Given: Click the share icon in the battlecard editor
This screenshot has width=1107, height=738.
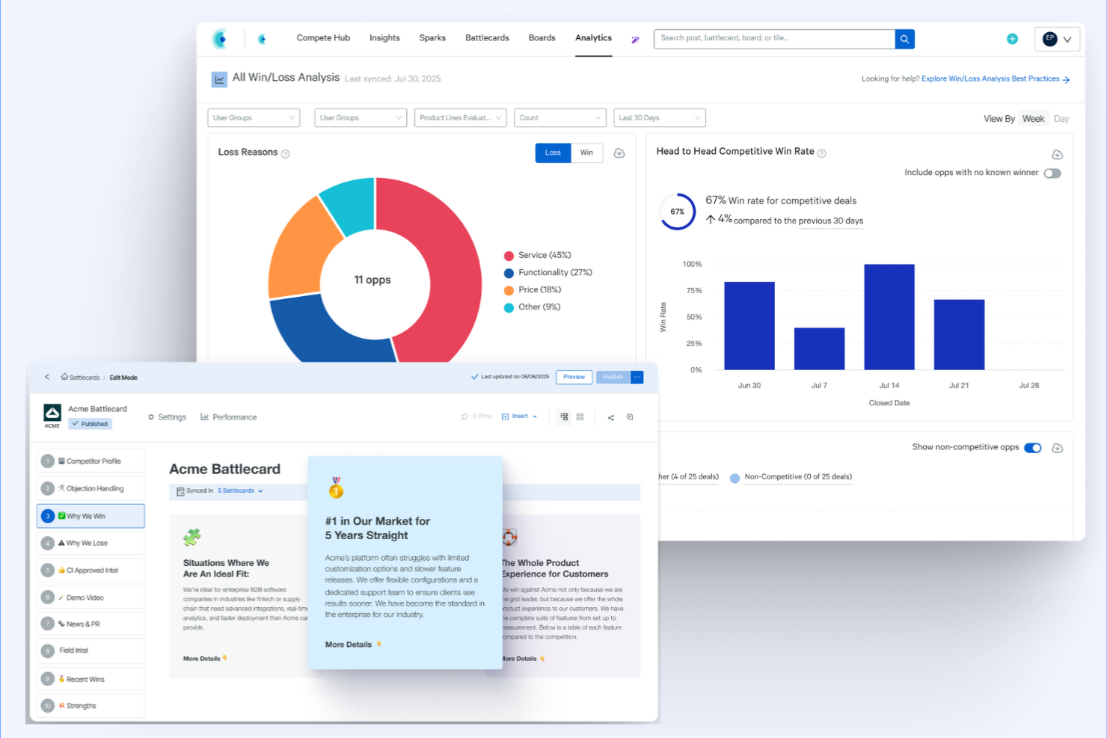Looking at the screenshot, I should pos(610,417).
